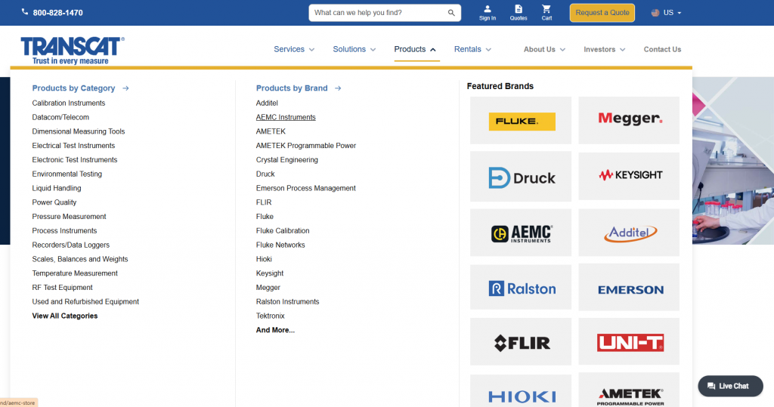Click Request a Quote button
Screen dimensions: 774x407
(x=602, y=13)
